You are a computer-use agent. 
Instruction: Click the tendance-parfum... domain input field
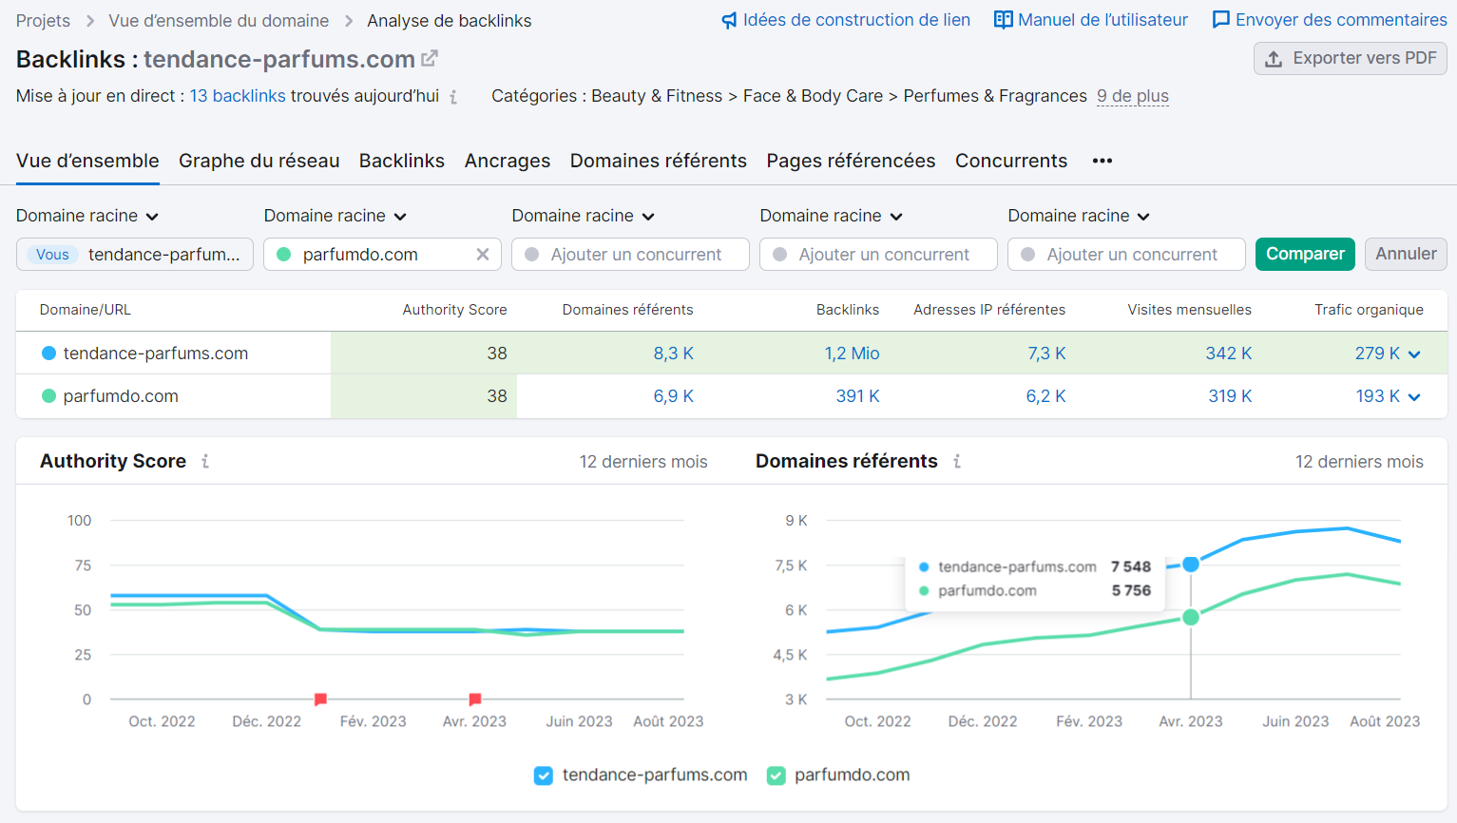(135, 254)
